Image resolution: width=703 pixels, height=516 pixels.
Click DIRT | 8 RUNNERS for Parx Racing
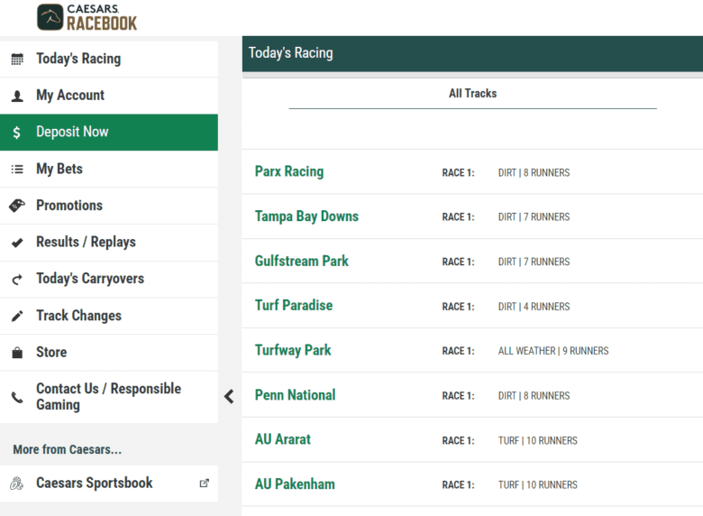534,172
